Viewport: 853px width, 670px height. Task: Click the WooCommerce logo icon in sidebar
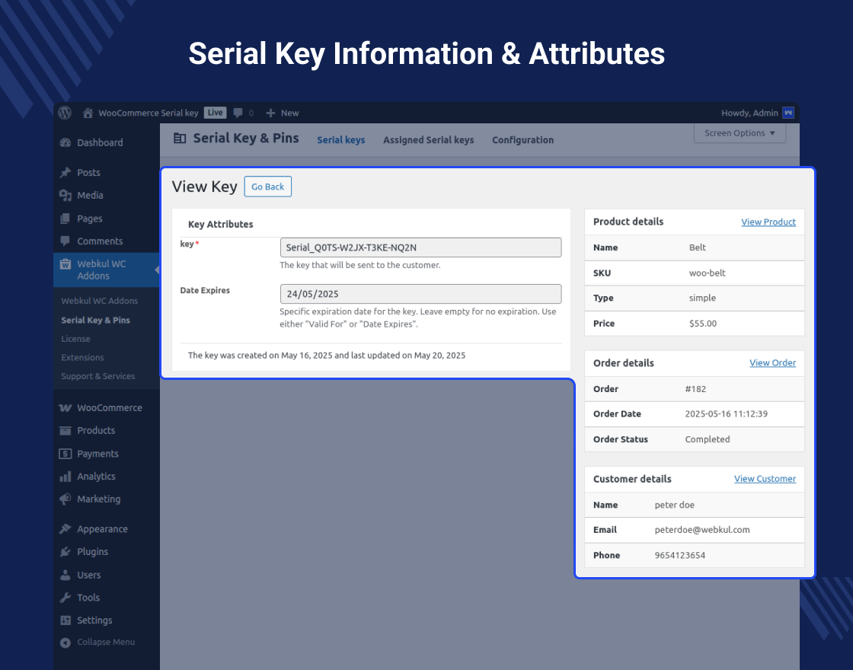pyautogui.click(x=65, y=408)
